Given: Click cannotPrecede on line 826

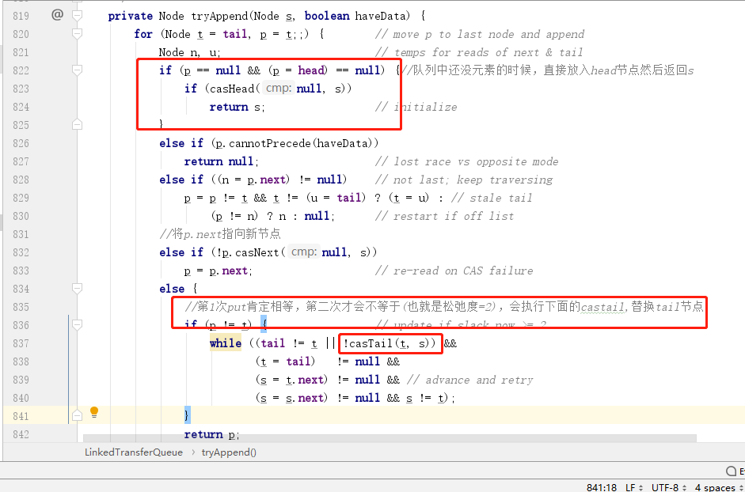Looking at the screenshot, I should pyautogui.click(x=271, y=143).
